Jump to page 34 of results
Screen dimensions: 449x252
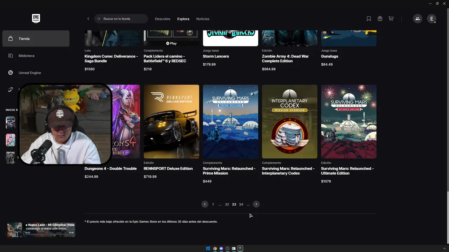click(x=241, y=204)
